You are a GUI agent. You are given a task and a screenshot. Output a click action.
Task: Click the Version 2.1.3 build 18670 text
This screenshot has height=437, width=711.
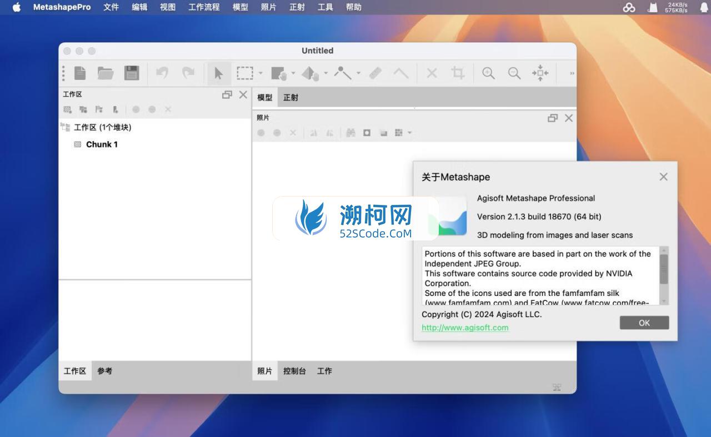pos(539,217)
